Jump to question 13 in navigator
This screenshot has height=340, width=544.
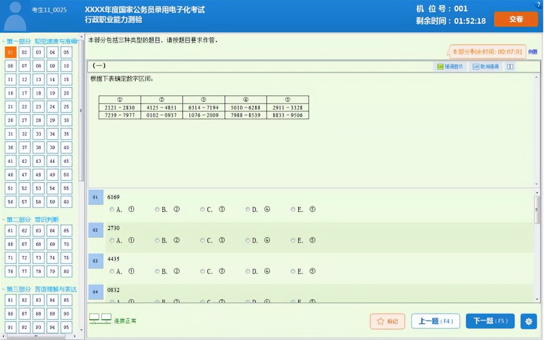38,79
